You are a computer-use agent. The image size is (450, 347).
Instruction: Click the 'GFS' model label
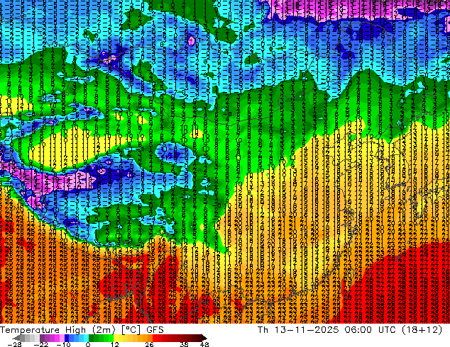155,330
